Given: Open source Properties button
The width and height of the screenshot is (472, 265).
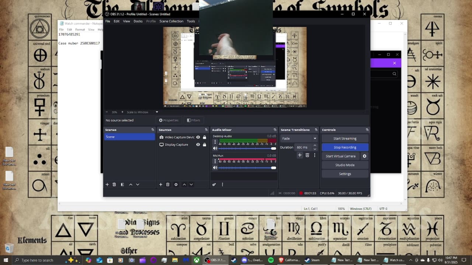Looking at the screenshot, I should (x=169, y=120).
